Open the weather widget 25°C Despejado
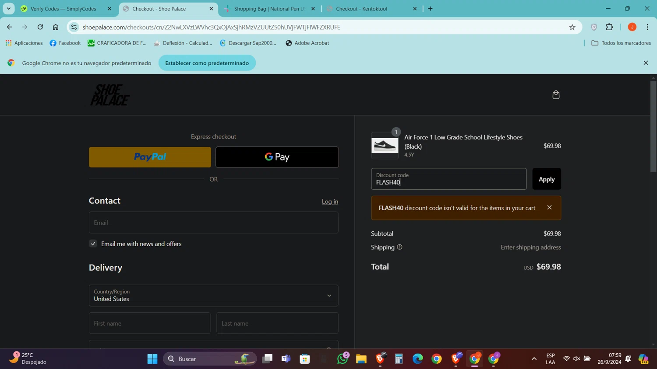Screen dimensions: 657x369 tap(28, 359)
